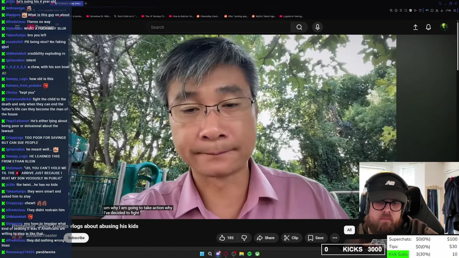Open YouTube account avatar menu
Viewport: 459px width, 258px height.
pos(444,27)
